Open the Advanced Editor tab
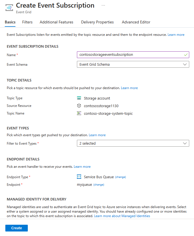 136,22
